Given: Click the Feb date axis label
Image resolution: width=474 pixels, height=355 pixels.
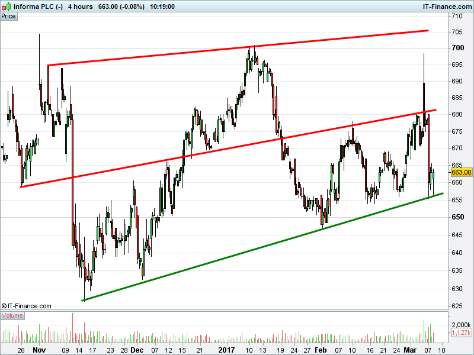Looking at the screenshot, I should click(x=321, y=350).
